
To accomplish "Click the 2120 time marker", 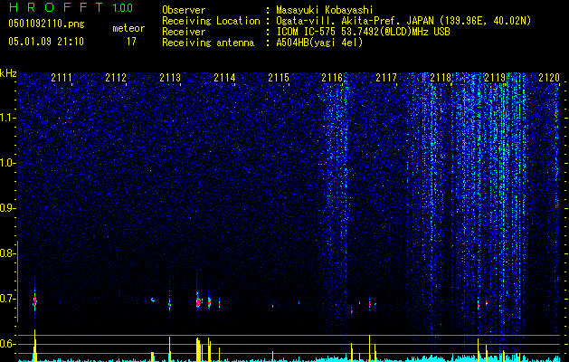I will coord(549,78).
